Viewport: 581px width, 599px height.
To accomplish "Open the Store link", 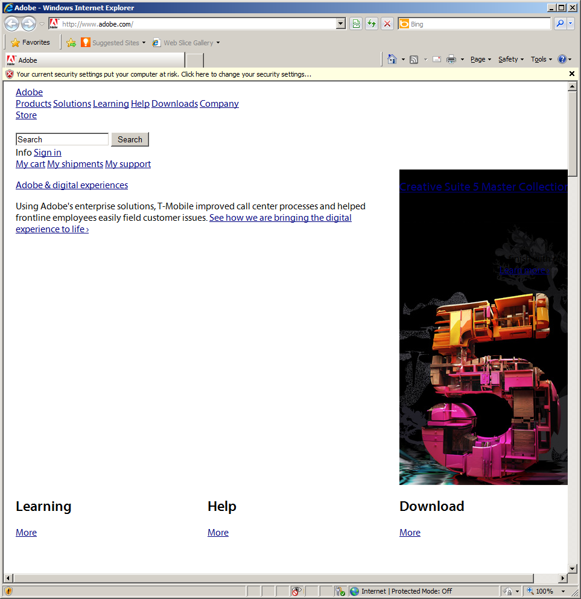I will (26, 115).
